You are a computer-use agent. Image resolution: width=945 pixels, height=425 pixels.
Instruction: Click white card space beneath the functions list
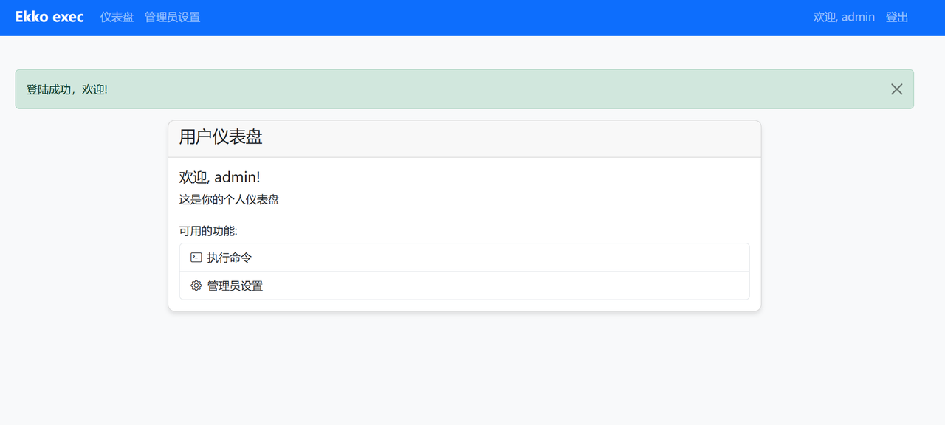click(464, 305)
